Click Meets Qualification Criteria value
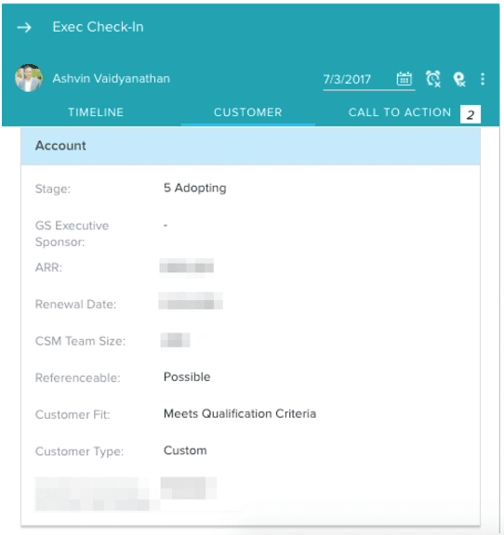The width and height of the screenshot is (504, 535). [x=240, y=414]
